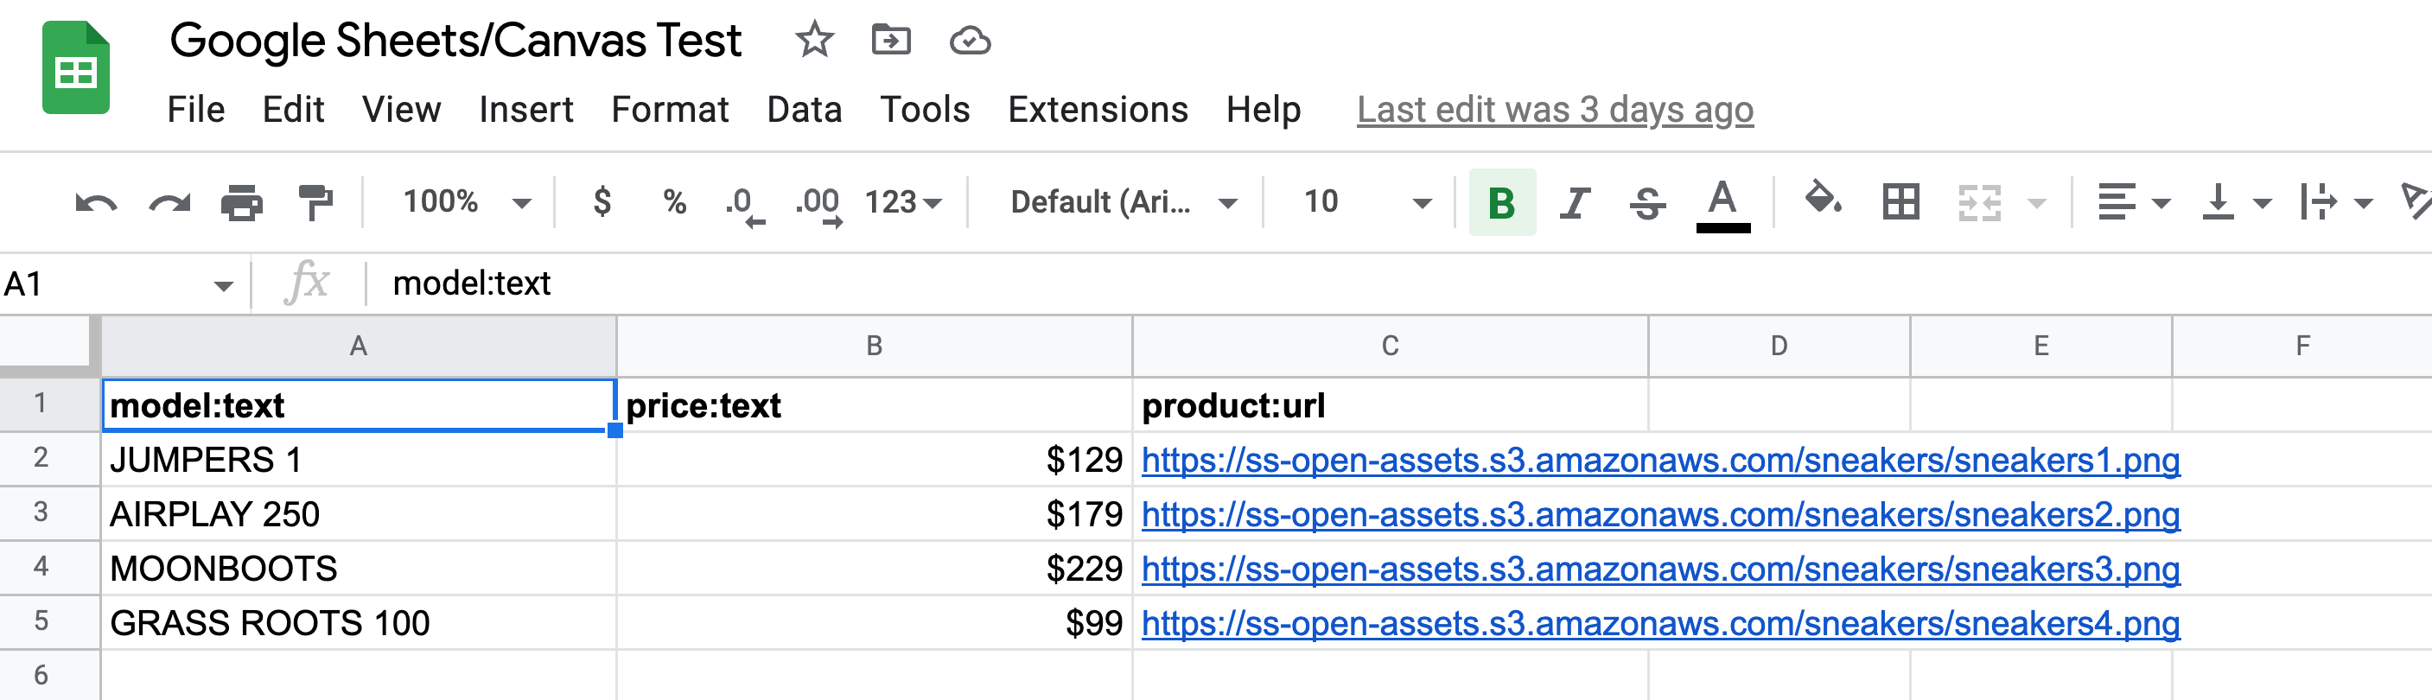Select cell with MOONBOOTS
The width and height of the screenshot is (2432, 700).
pos(358,569)
